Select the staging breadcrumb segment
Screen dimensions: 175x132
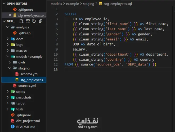(88, 4)
